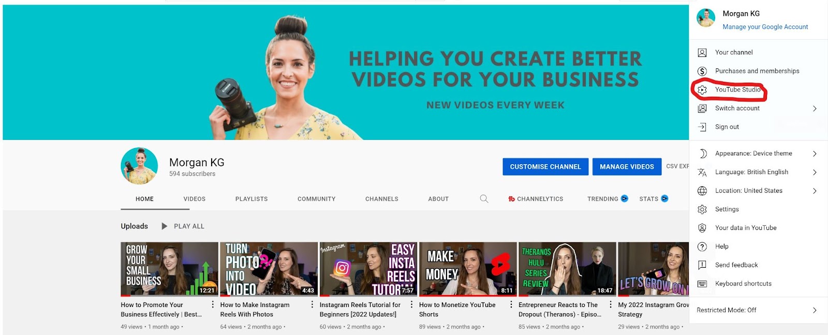
Task: Expand Language British English chevron
Action: point(815,172)
